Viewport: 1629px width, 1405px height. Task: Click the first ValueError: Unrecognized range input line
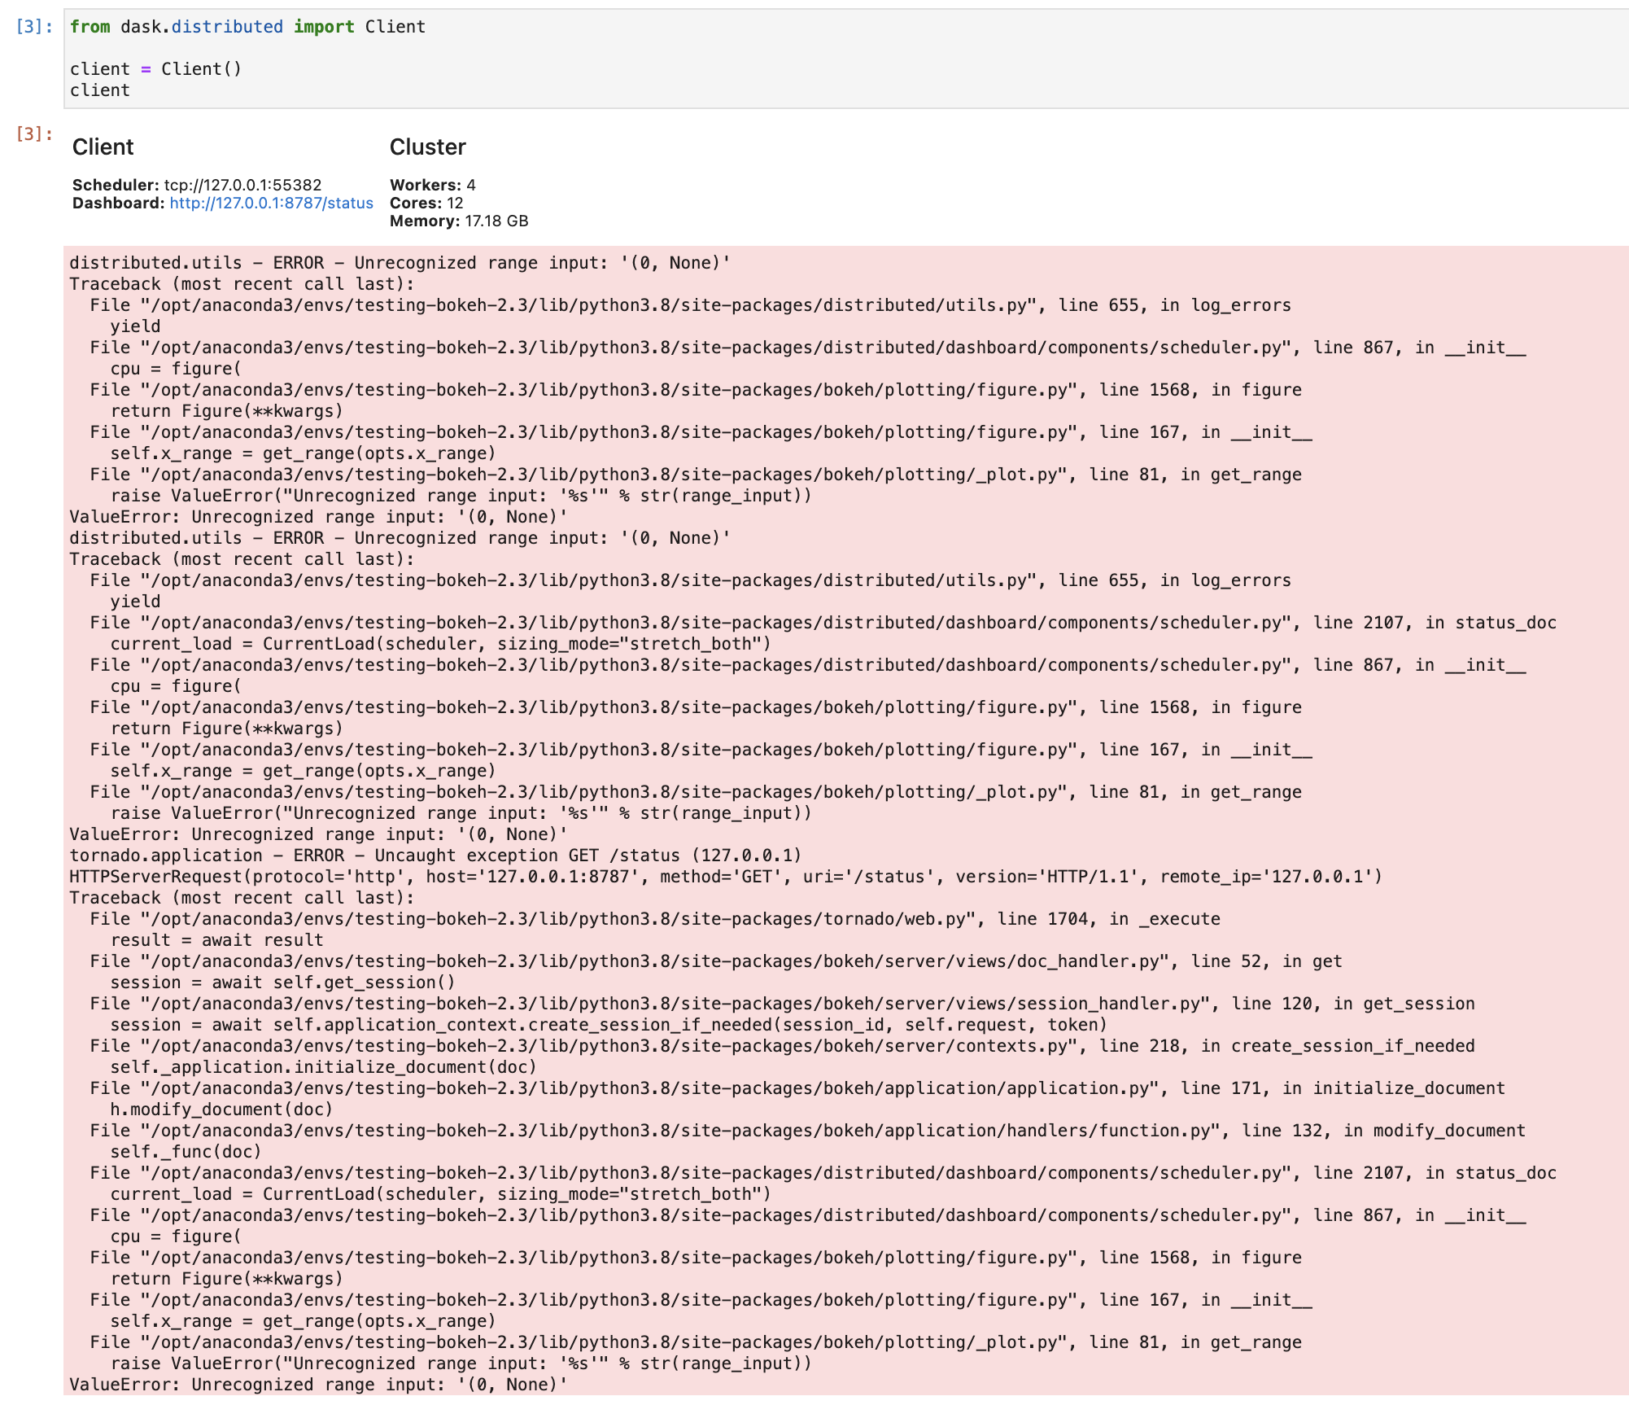(x=316, y=516)
